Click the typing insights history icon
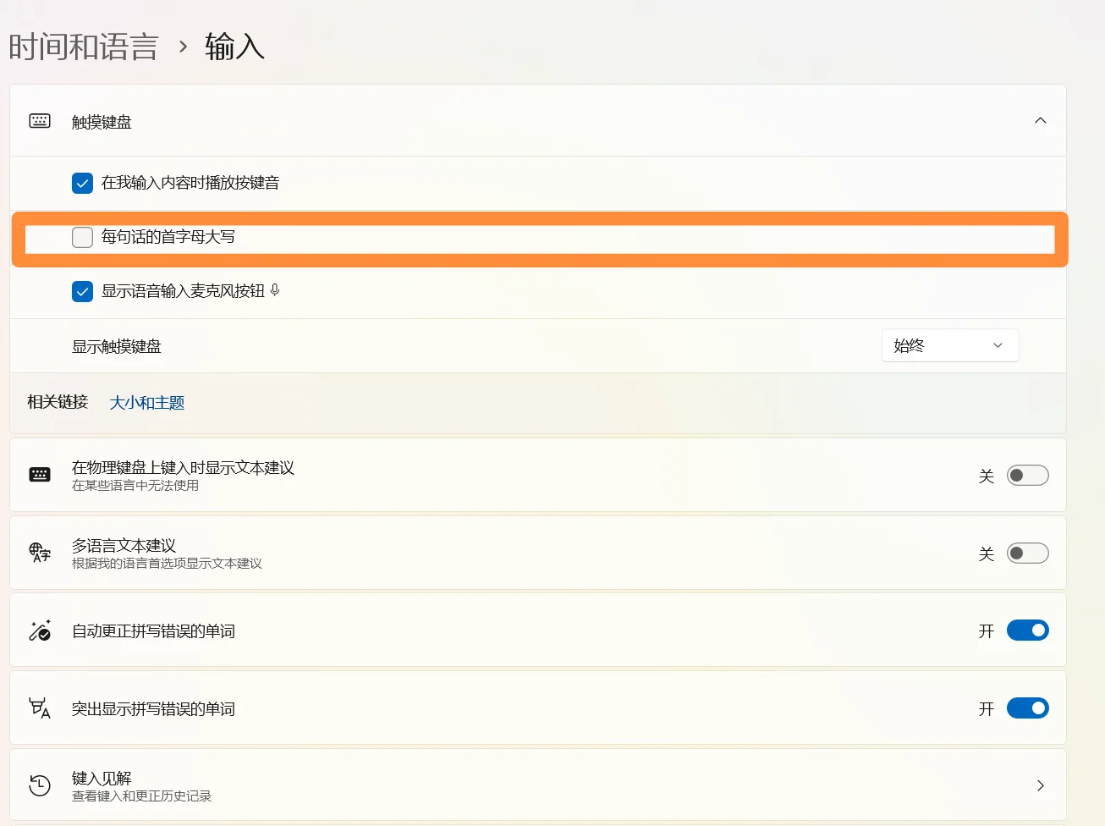 coord(39,785)
